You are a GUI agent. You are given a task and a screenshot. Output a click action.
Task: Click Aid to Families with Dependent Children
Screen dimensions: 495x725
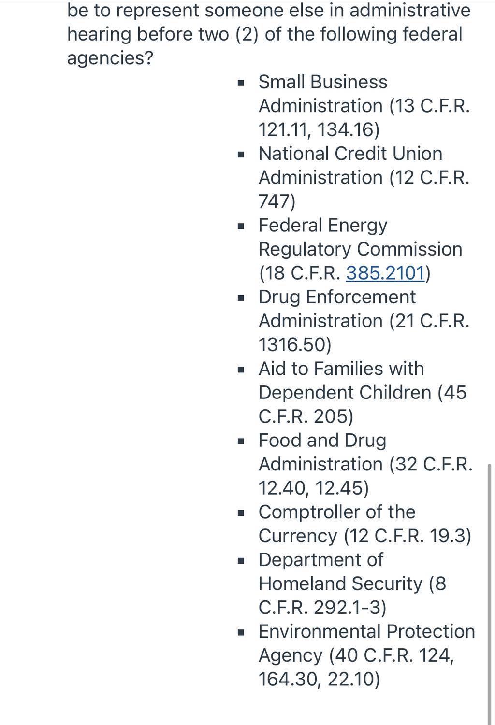pos(363,392)
